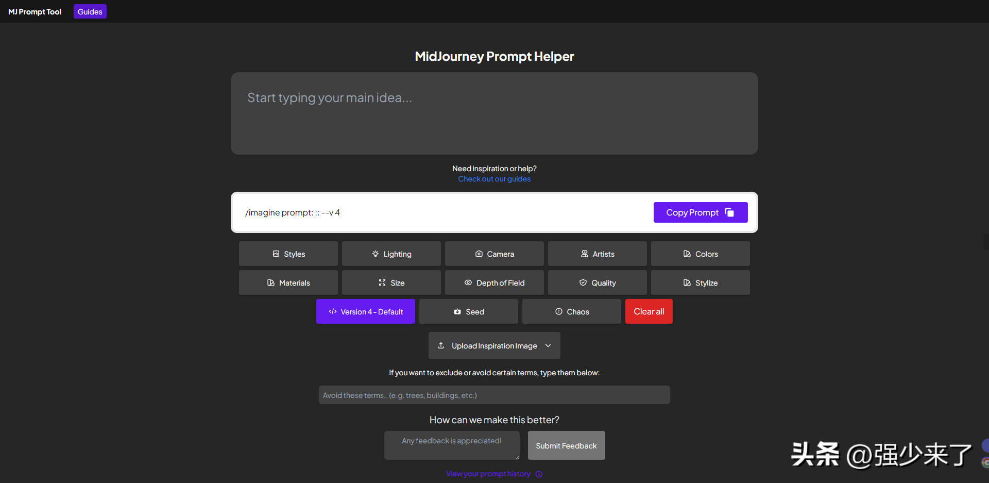Click the upload arrow icon
The height and width of the screenshot is (483, 989).
[x=441, y=345]
